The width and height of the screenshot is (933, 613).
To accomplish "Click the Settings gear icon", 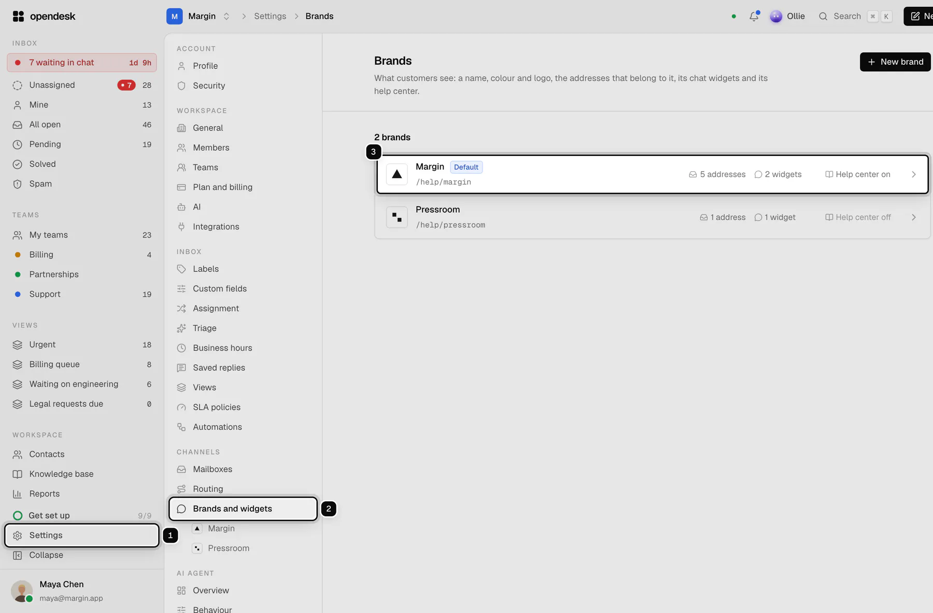I will pos(18,535).
